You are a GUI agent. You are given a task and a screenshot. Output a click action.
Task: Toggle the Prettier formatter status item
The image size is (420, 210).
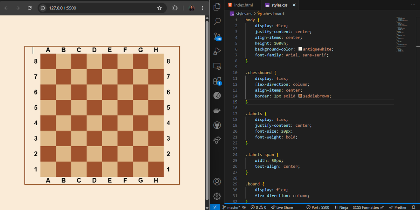click(x=398, y=207)
